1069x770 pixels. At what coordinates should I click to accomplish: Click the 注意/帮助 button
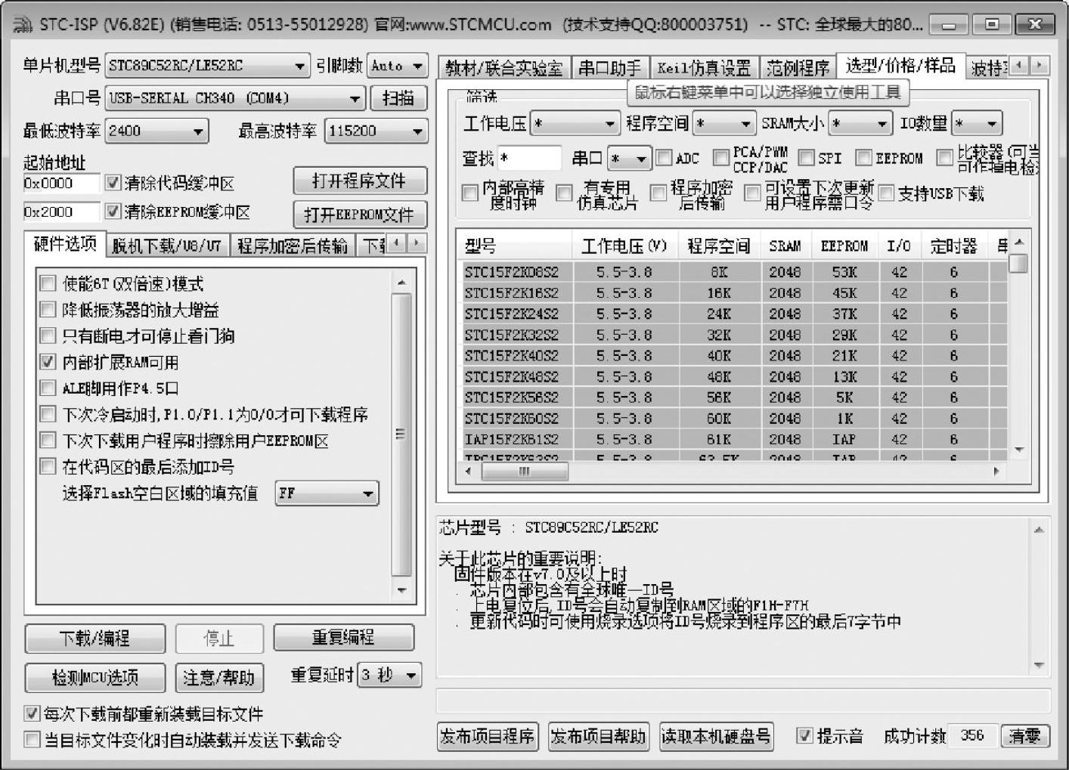tap(219, 677)
